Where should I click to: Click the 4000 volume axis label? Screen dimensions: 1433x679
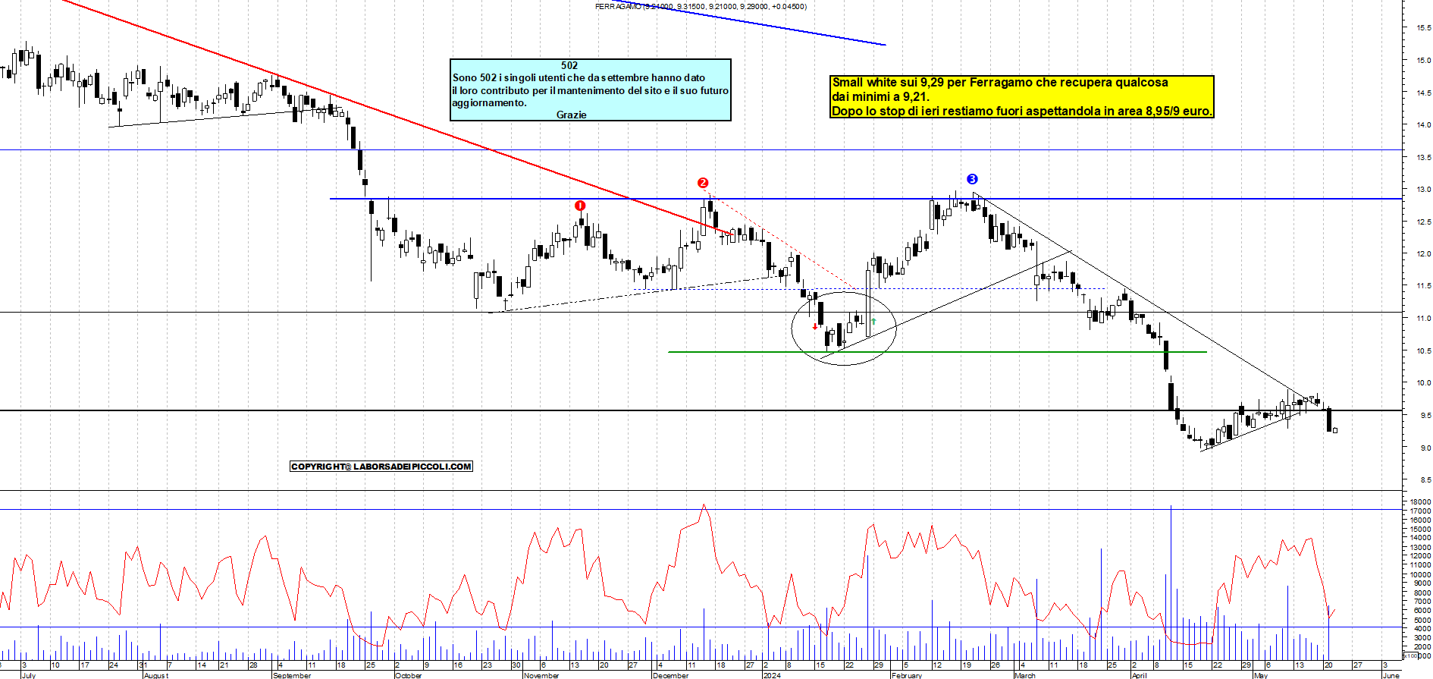[x=1422, y=629]
